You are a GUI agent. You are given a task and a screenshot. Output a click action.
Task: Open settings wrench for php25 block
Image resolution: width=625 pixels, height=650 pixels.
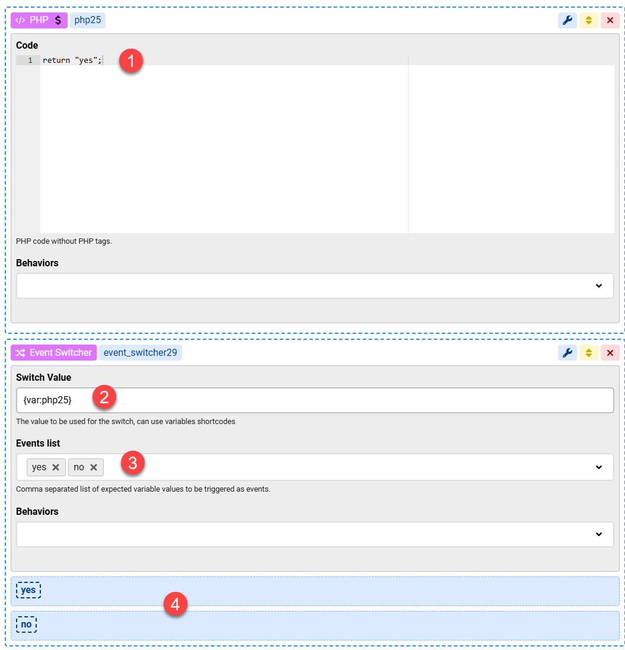(567, 20)
